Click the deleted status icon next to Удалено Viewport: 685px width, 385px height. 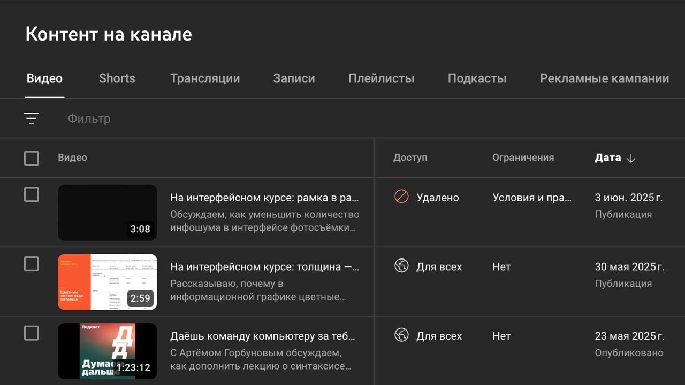pyautogui.click(x=401, y=197)
